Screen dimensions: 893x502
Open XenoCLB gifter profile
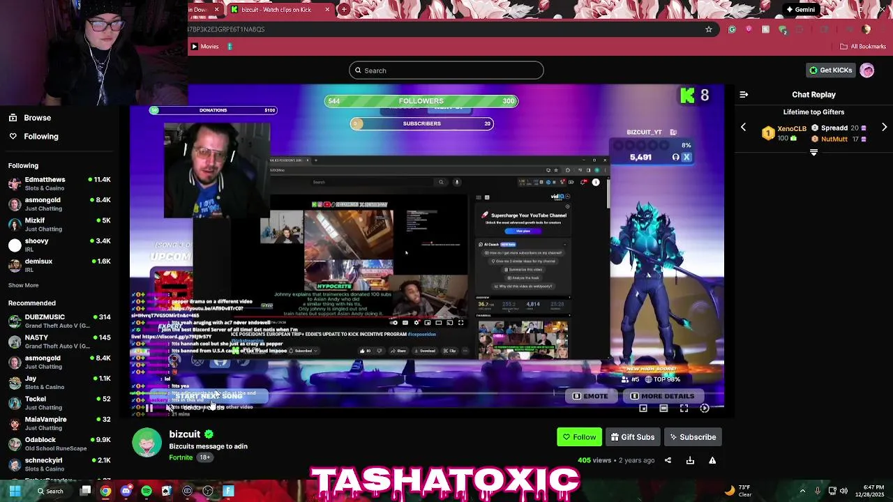(x=792, y=128)
